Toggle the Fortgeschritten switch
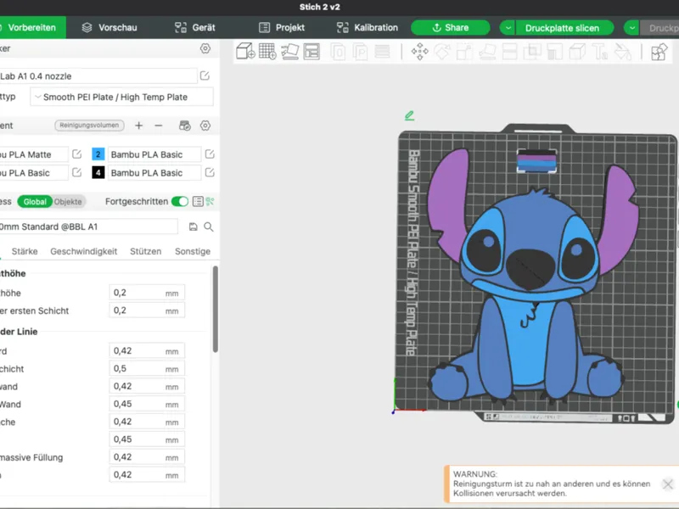This screenshot has width=679, height=509. coord(180,201)
